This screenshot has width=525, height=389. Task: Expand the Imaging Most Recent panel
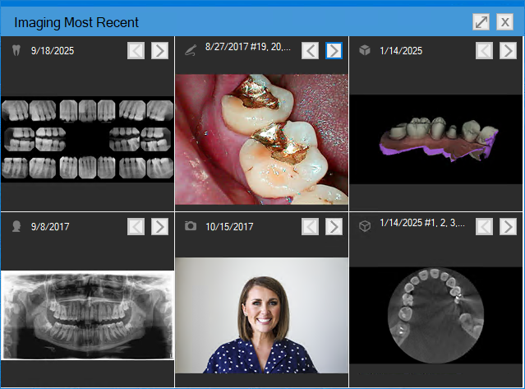(481, 22)
